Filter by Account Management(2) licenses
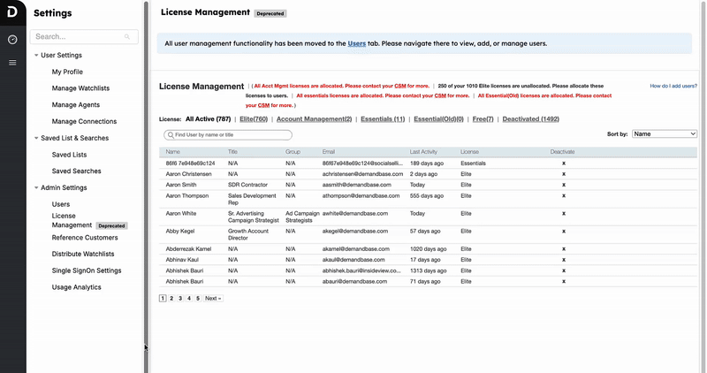707x373 pixels. [315, 119]
